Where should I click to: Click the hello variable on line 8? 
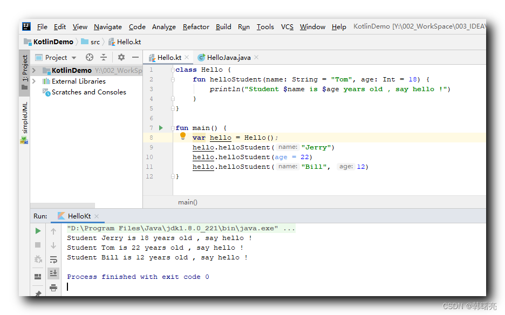tap(220, 138)
